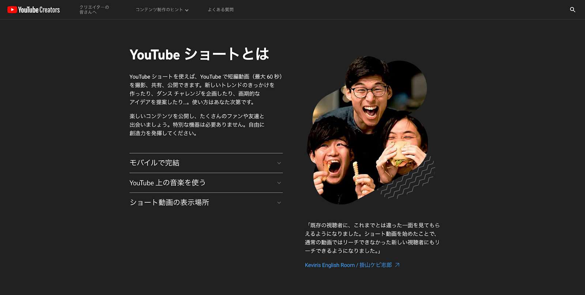This screenshot has height=295, width=585.
Task: Click external-link arrow beside 掛山ケビ志郎
Action: coord(397,265)
